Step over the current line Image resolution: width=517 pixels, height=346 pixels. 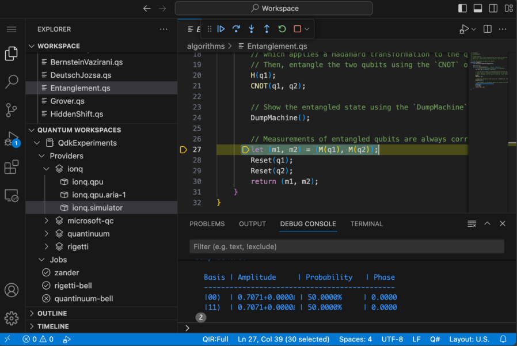(x=236, y=29)
